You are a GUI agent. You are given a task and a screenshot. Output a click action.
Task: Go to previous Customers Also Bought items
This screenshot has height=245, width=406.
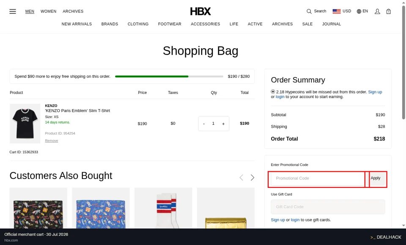pos(241,177)
